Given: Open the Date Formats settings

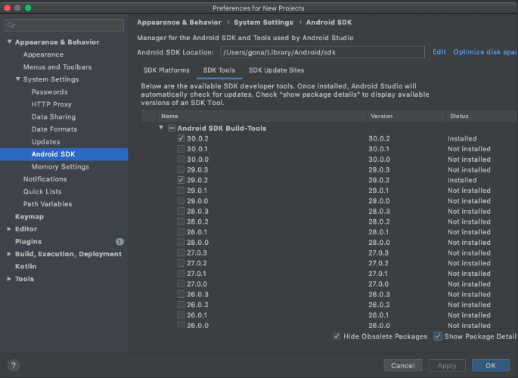Looking at the screenshot, I should pyautogui.click(x=54, y=129).
